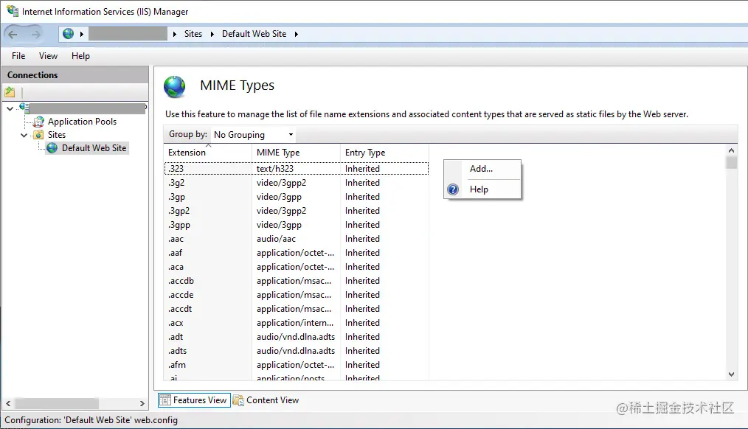The image size is (748, 429).
Task: Click the Connections pane horizontal scrollbar thumb
Action: pyautogui.click(x=57, y=404)
